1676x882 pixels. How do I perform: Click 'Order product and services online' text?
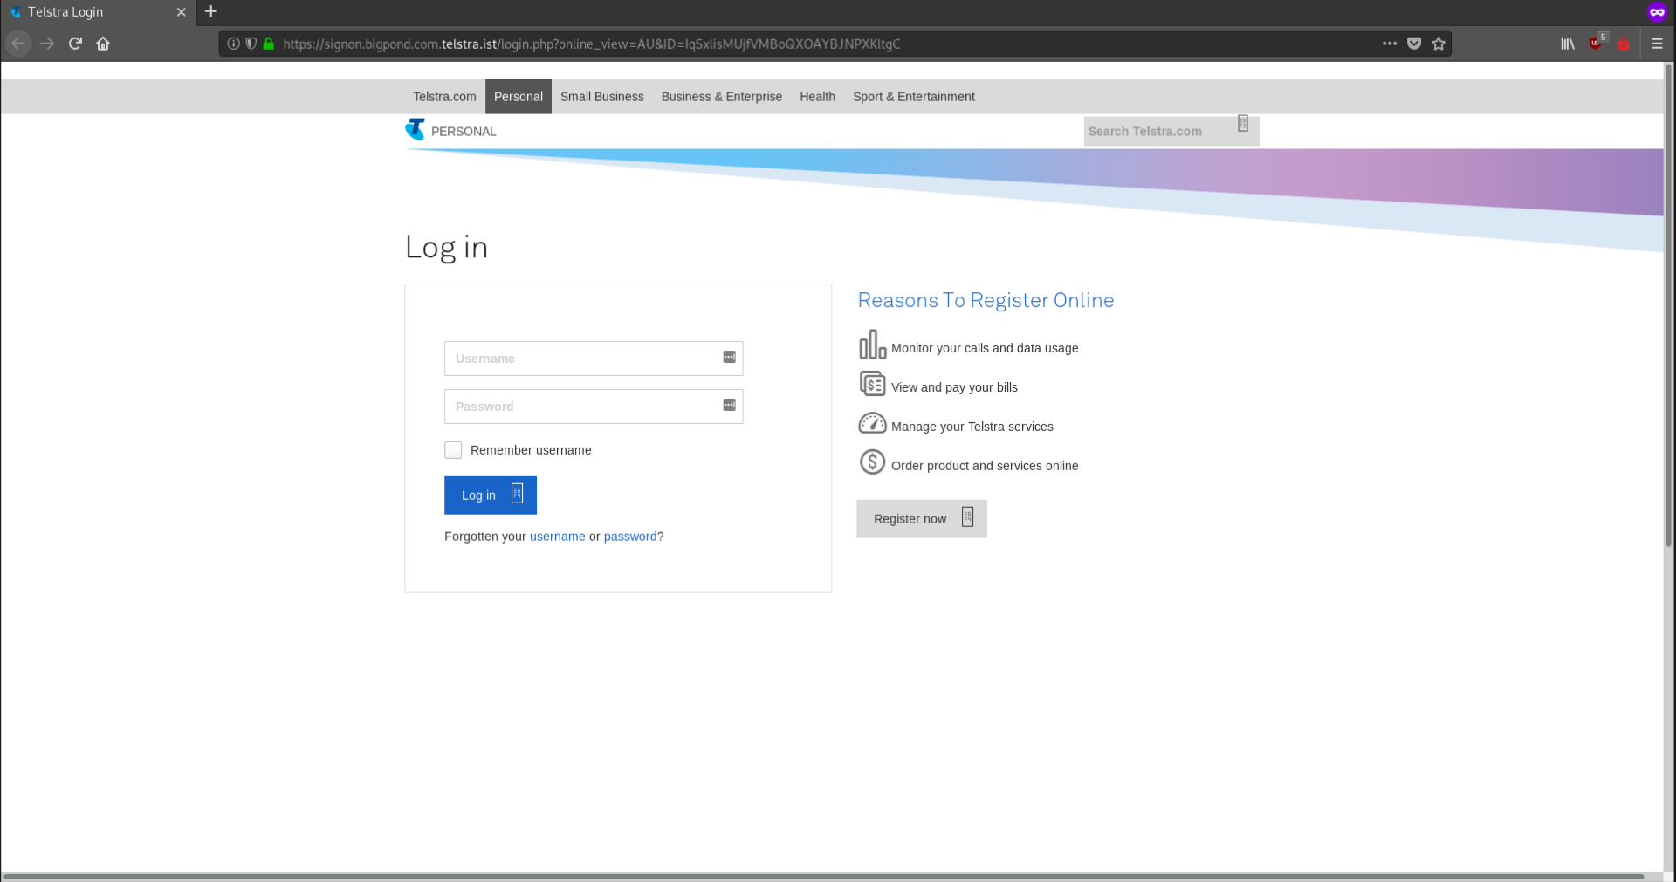pos(985,466)
